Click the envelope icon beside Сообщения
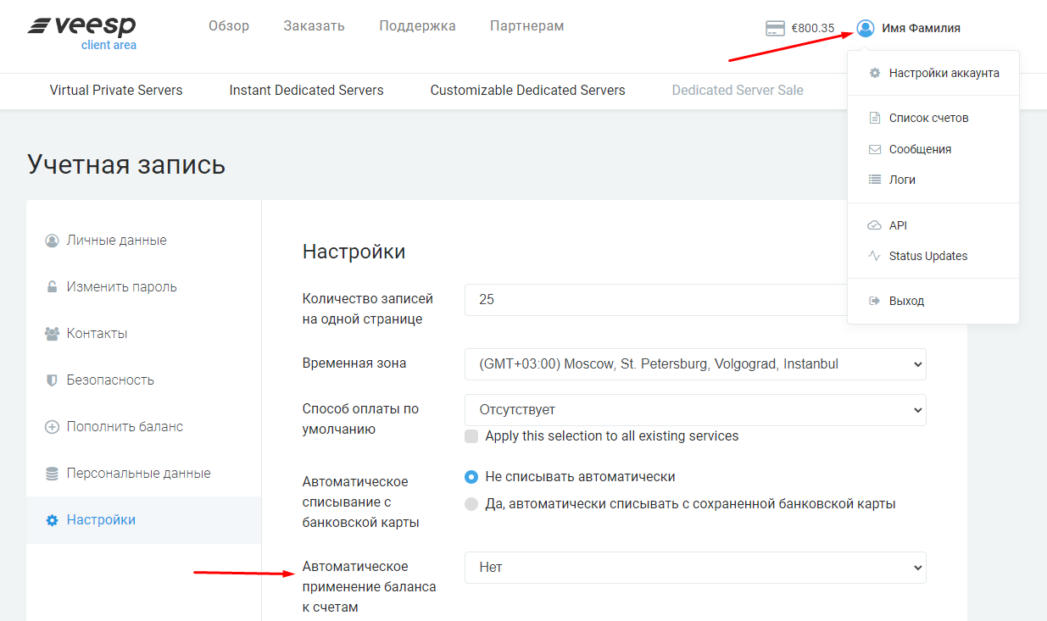1047x621 pixels. pos(874,148)
